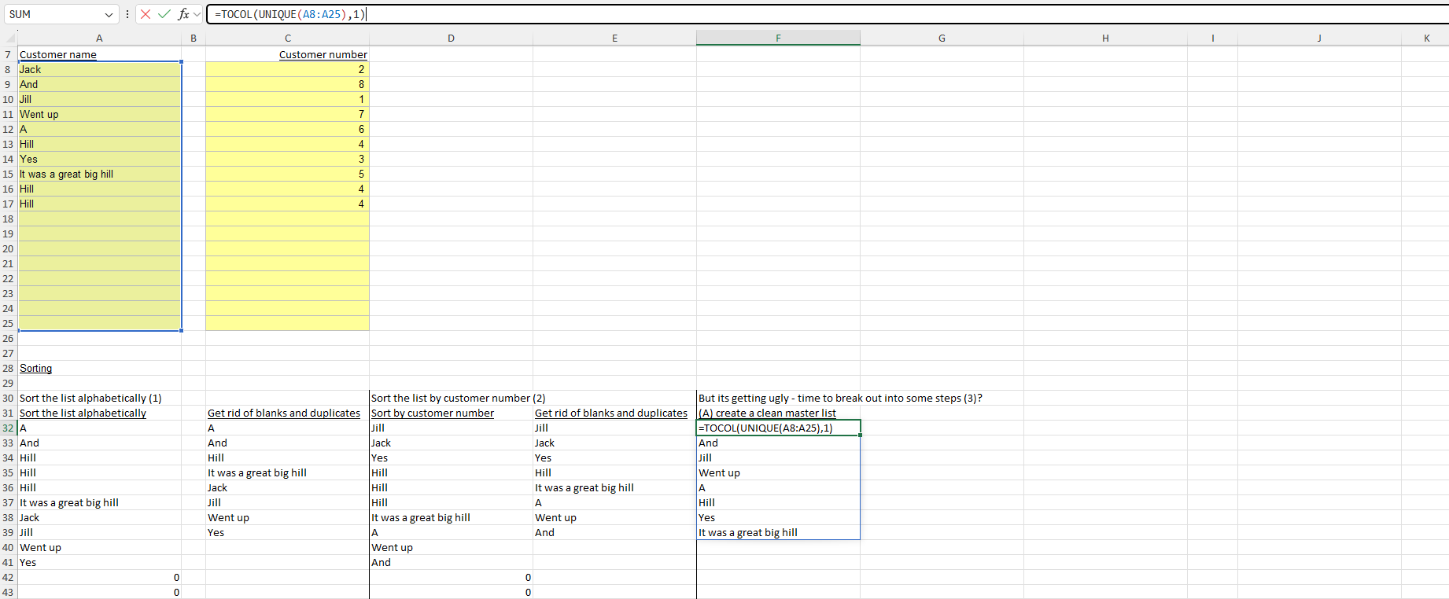
Task: Click the Name Box showing SUM
Action: click(53, 14)
